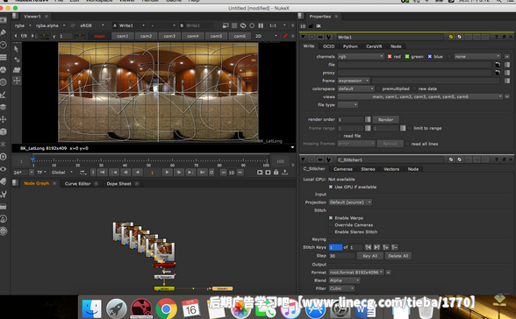The width and height of the screenshot is (516, 319).
Task: Click the Delete All button
Action: [x=398, y=256]
